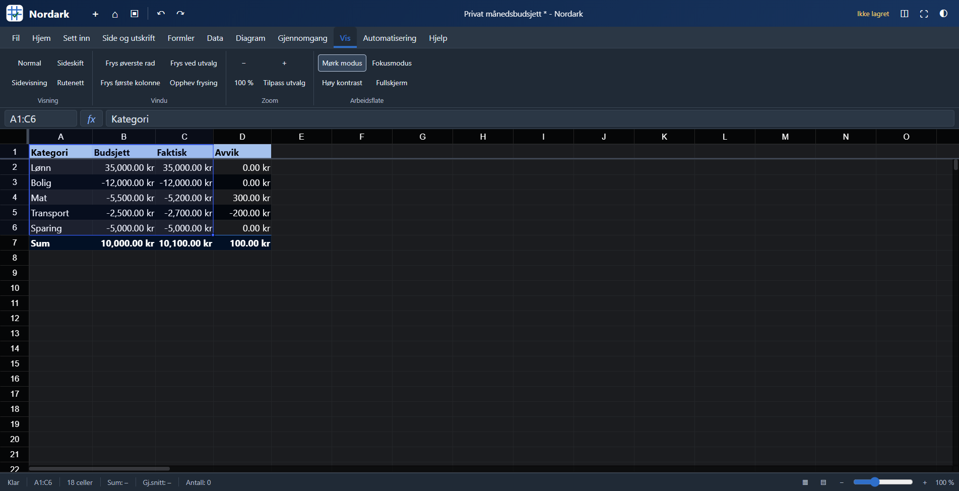Open the Fil menu
The width and height of the screenshot is (959, 491).
tap(16, 38)
